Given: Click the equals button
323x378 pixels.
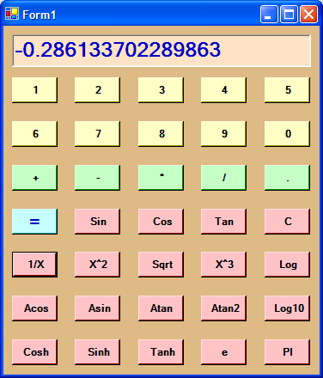Looking at the screenshot, I should click(34, 222).
